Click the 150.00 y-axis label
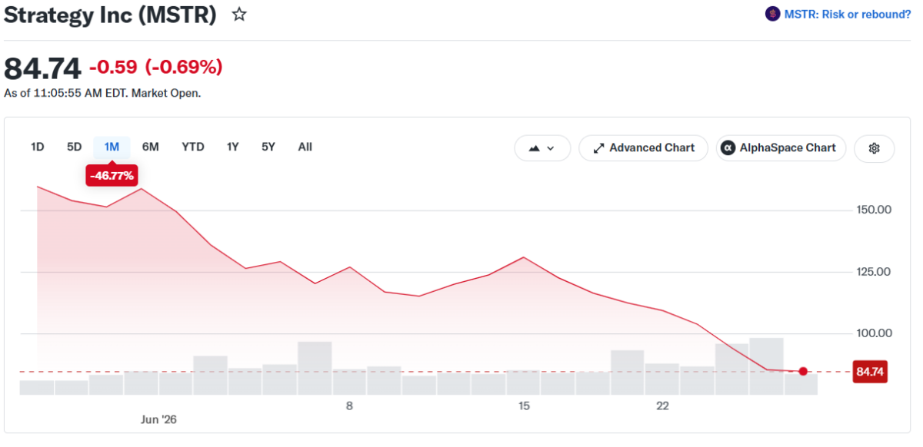Image resolution: width=923 pixels, height=447 pixels. [x=874, y=210]
